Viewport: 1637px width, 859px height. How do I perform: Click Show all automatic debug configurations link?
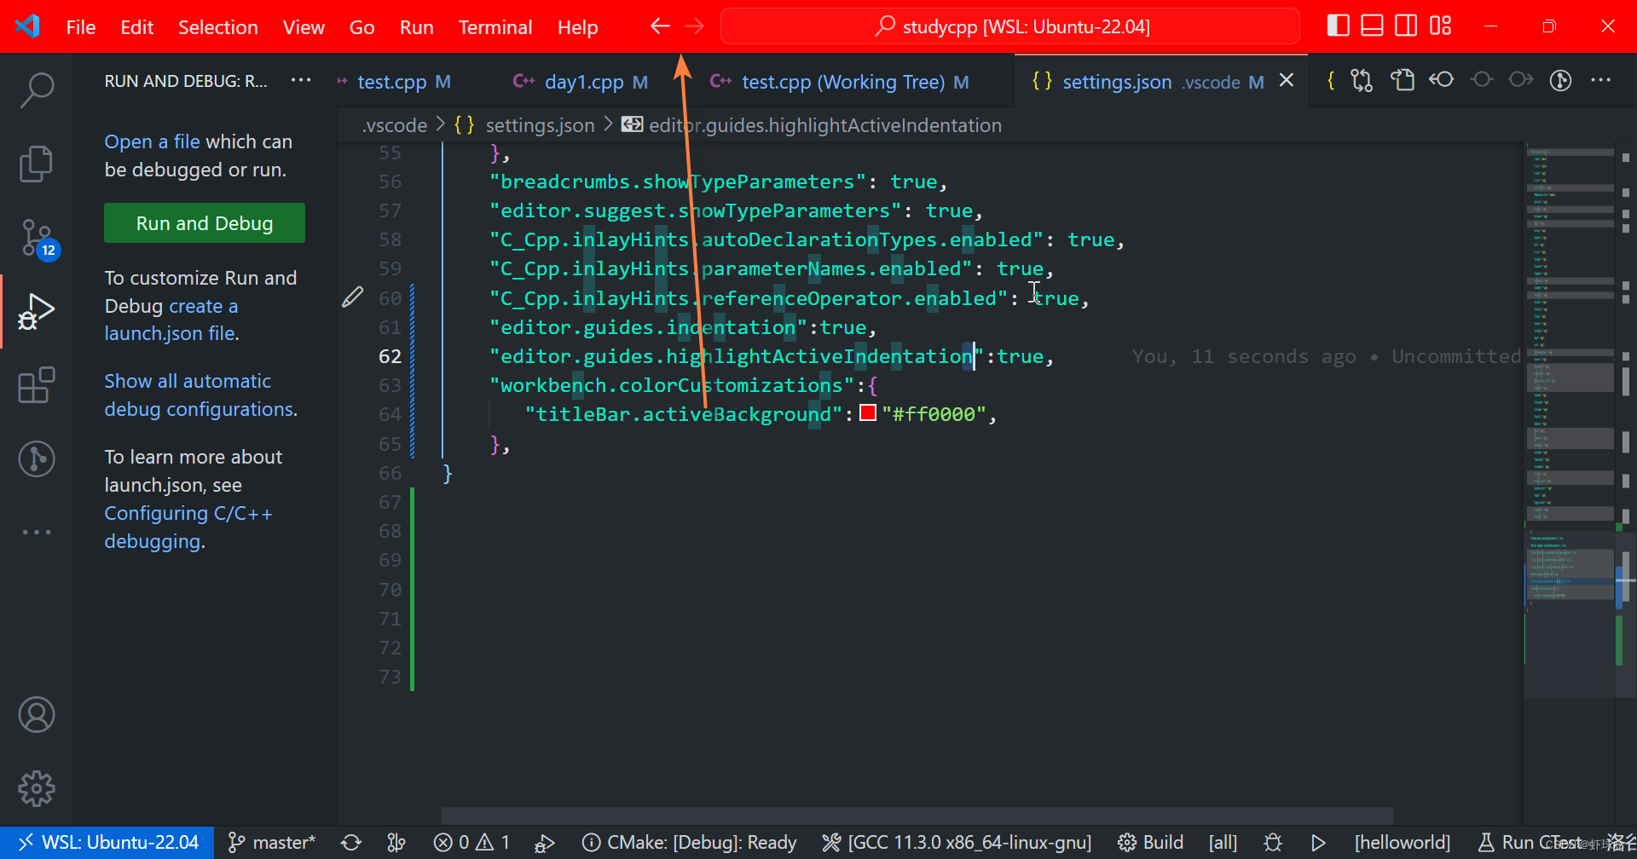pyautogui.click(x=200, y=395)
